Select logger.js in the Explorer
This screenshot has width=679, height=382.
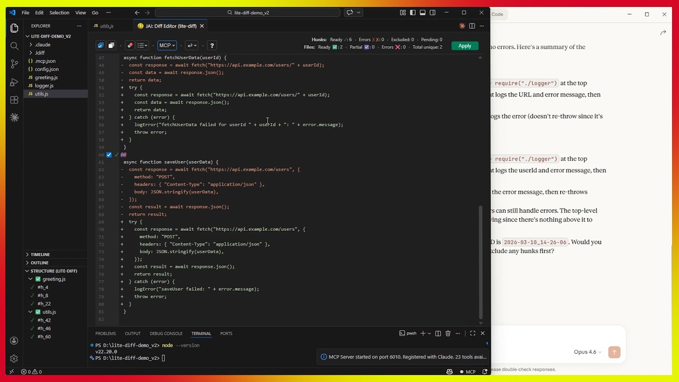pyautogui.click(x=44, y=85)
